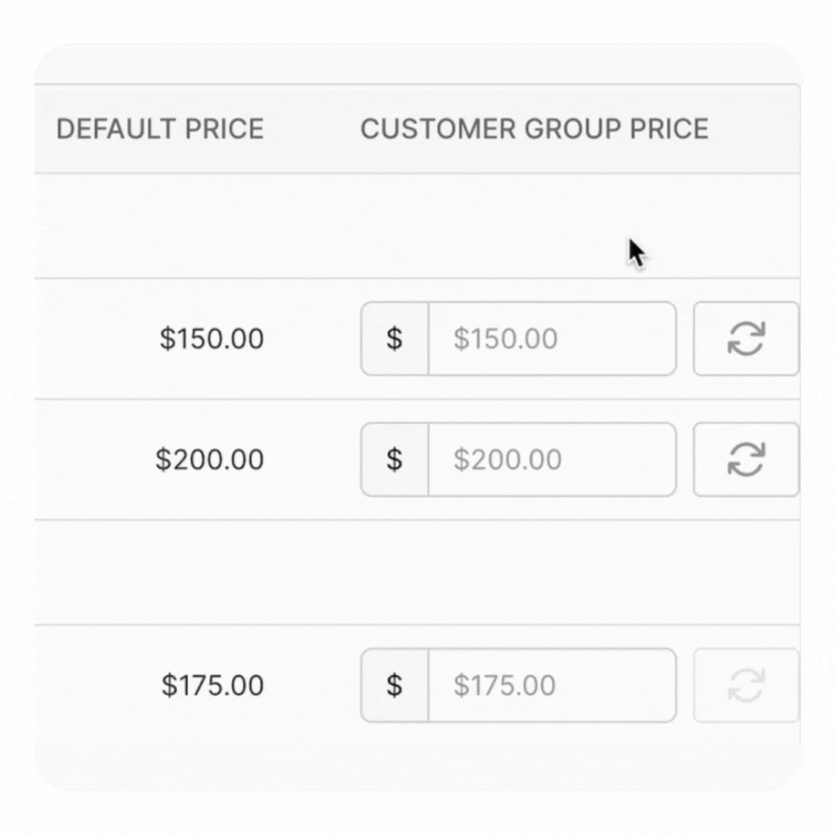
Task: Click the reset icon for $150.00 row
Action: pyautogui.click(x=746, y=339)
